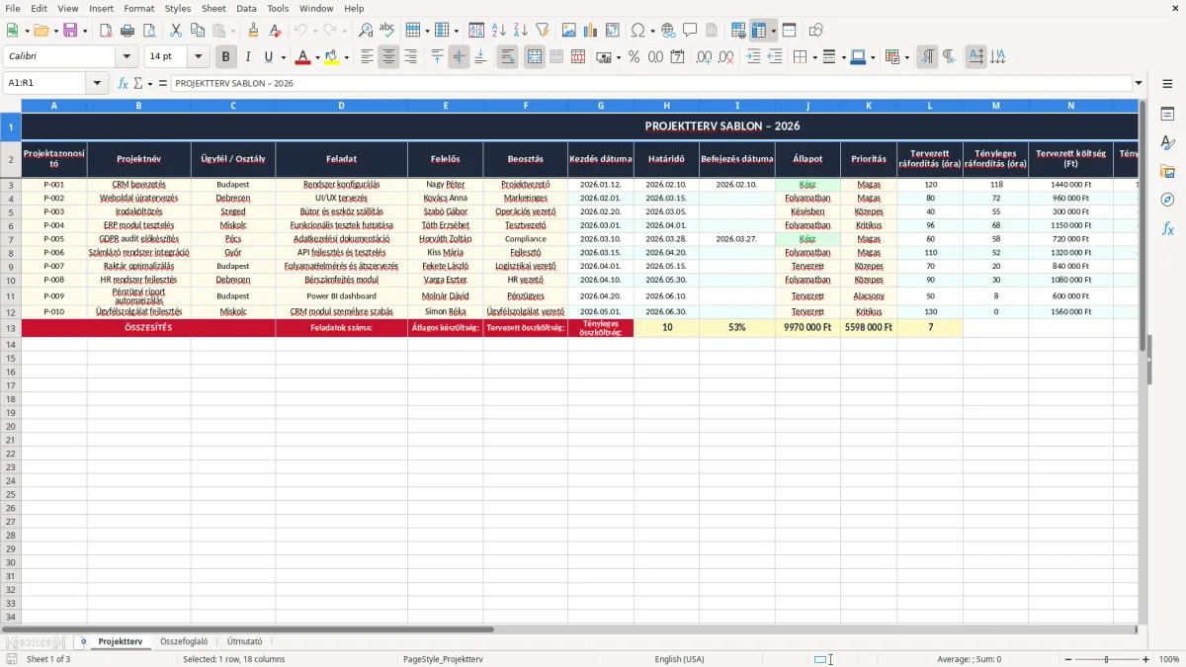Select column header D
Viewport: 1186px width, 667px height.
tap(341, 105)
